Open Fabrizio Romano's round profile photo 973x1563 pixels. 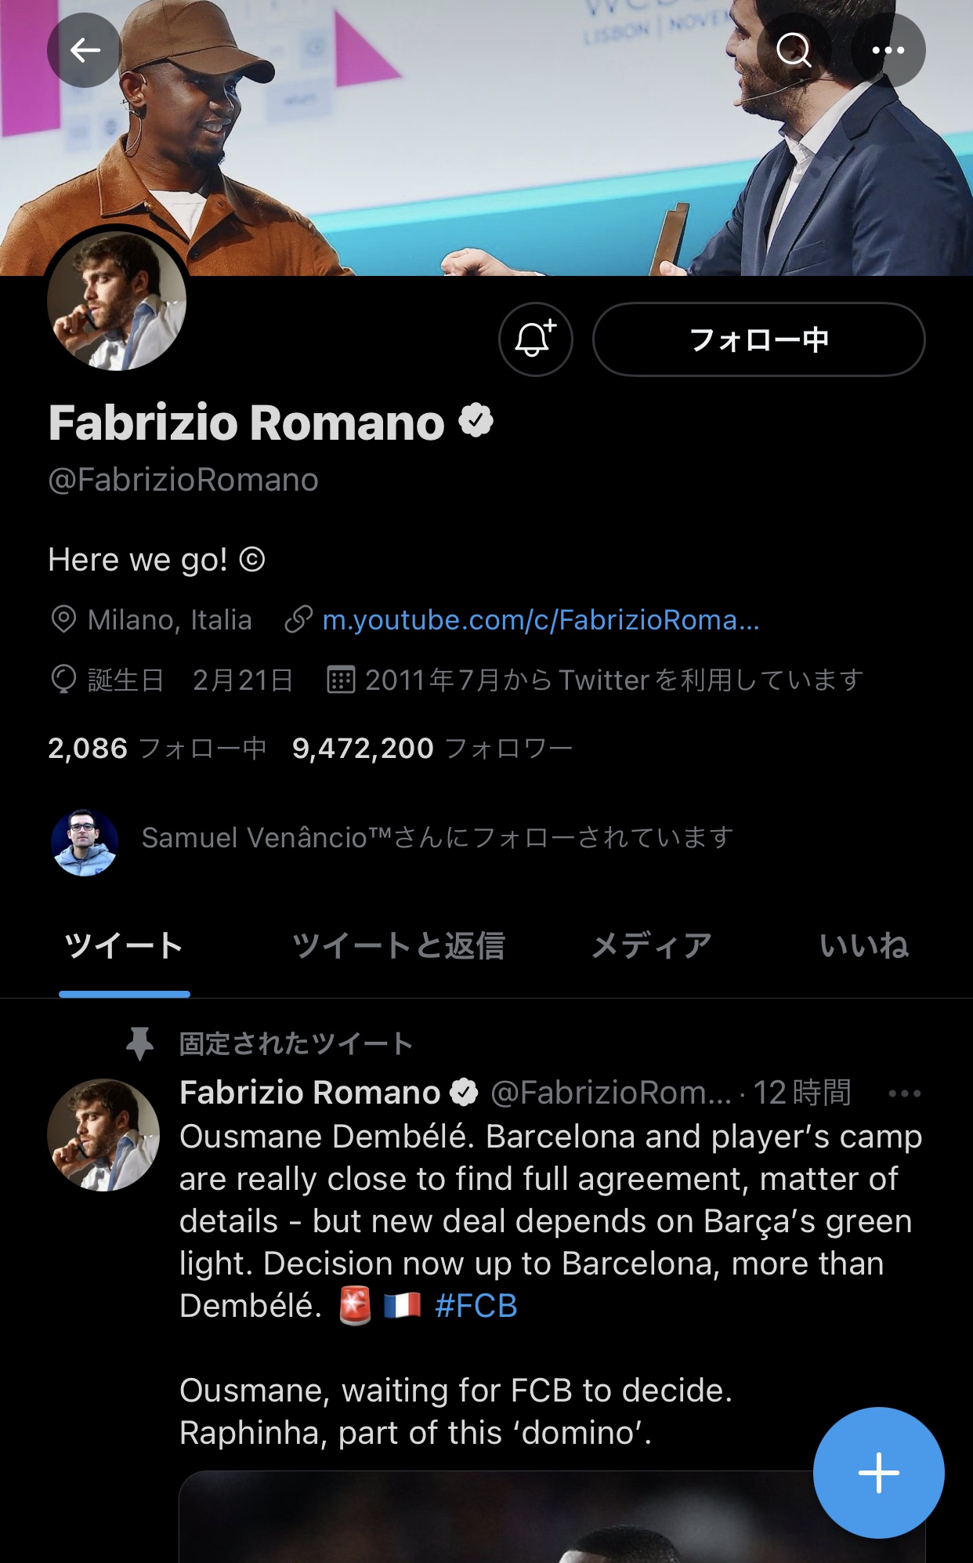point(117,301)
